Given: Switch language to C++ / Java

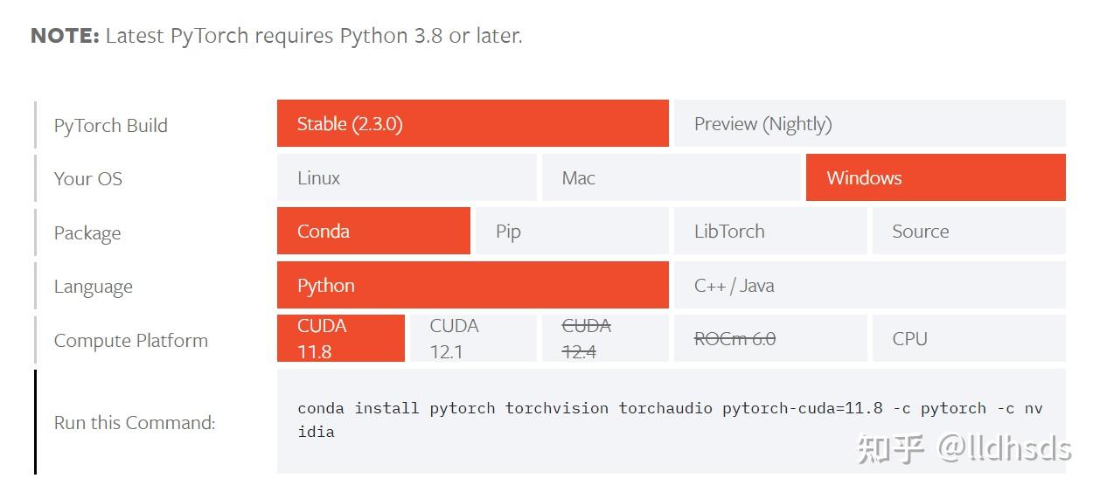Looking at the screenshot, I should (868, 286).
